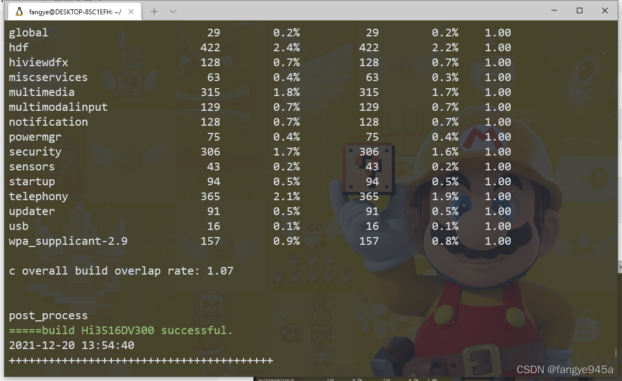Image resolution: width=622 pixels, height=381 pixels.
Task: Click the first 63 value in miscservices row
Action: pos(213,77)
